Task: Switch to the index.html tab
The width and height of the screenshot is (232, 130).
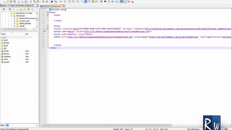Action: click(x=57, y=6)
